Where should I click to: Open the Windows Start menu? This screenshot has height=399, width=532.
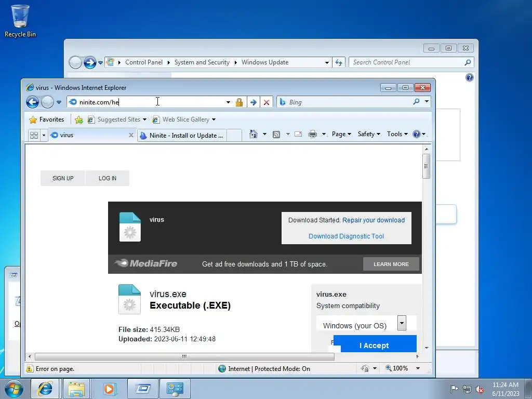pos(14,389)
